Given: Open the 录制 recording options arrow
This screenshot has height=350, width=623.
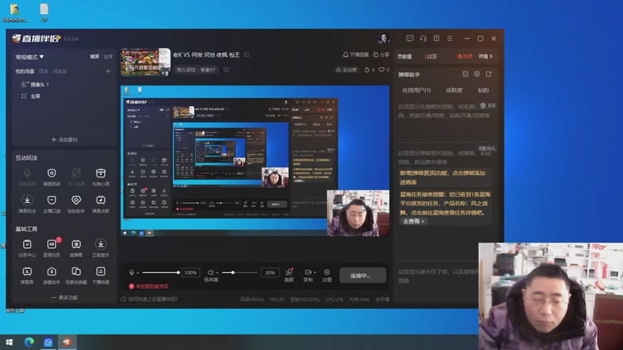Looking at the screenshot, I should (315, 273).
